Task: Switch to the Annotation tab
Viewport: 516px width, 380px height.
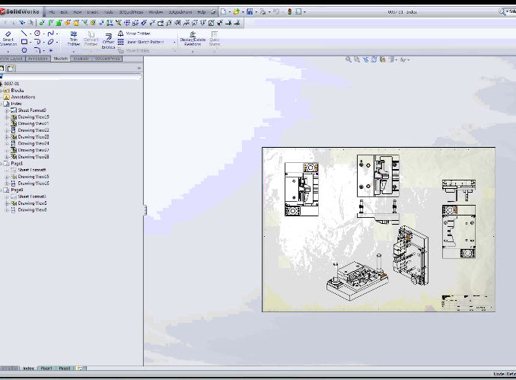Action: (x=38, y=59)
